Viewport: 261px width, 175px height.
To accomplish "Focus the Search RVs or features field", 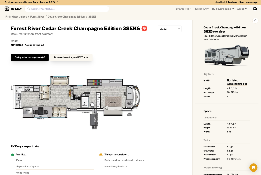I will pos(67,9).
